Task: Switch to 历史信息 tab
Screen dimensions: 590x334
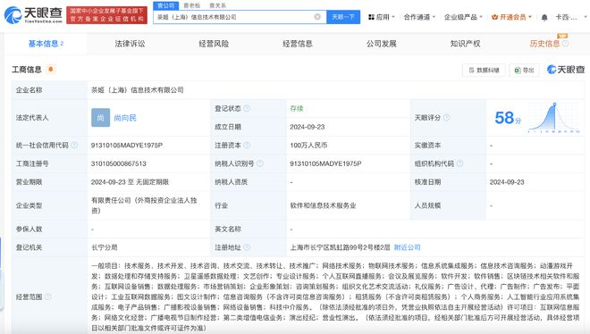Action: pyautogui.click(x=544, y=44)
